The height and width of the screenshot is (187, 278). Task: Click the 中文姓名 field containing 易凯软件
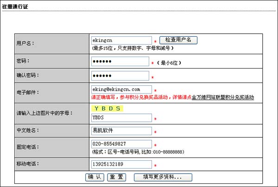(121, 131)
